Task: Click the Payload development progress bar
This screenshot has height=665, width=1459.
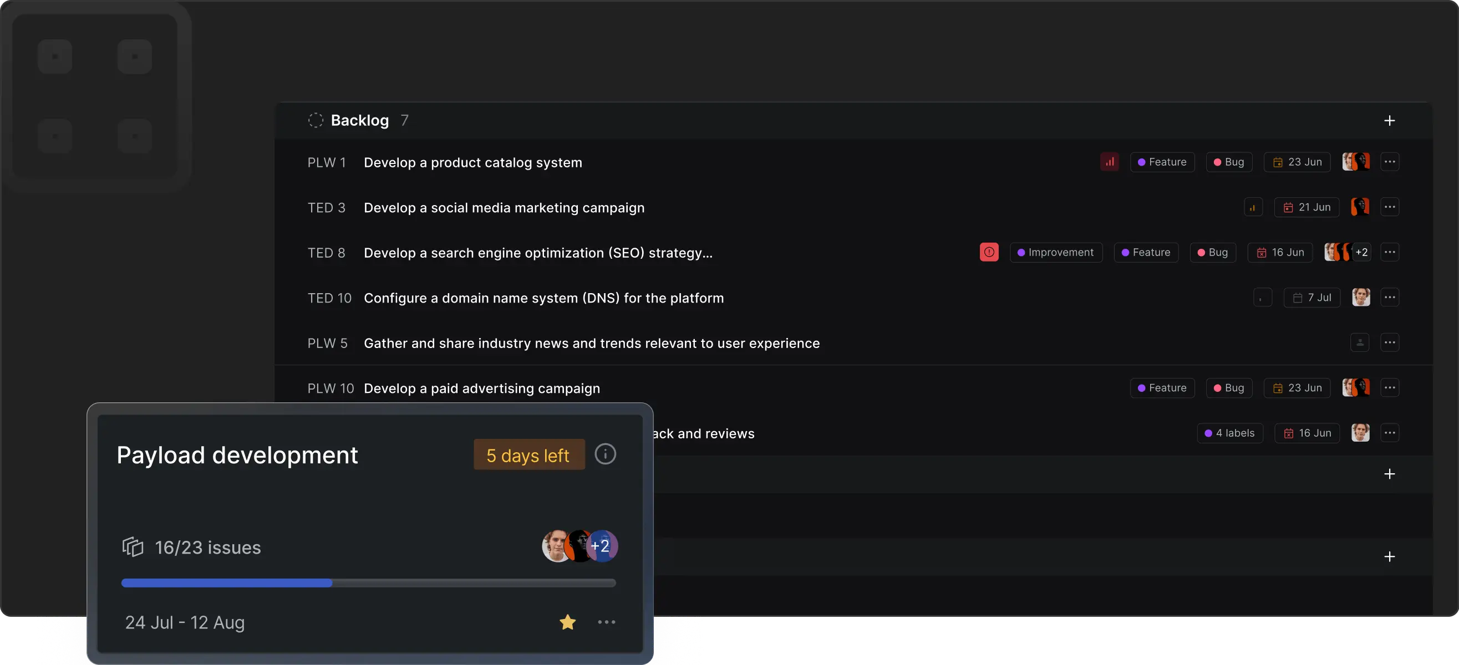Action: (x=368, y=583)
